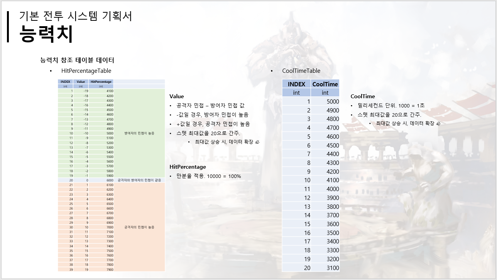
Task: Click the CoolTime cell '4000'
Action: (x=325, y=189)
